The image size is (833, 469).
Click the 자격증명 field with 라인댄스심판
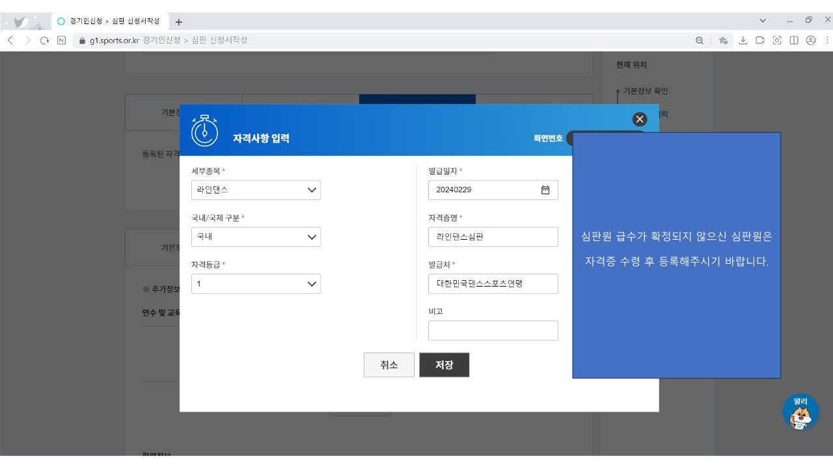click(x=493, y=237)
